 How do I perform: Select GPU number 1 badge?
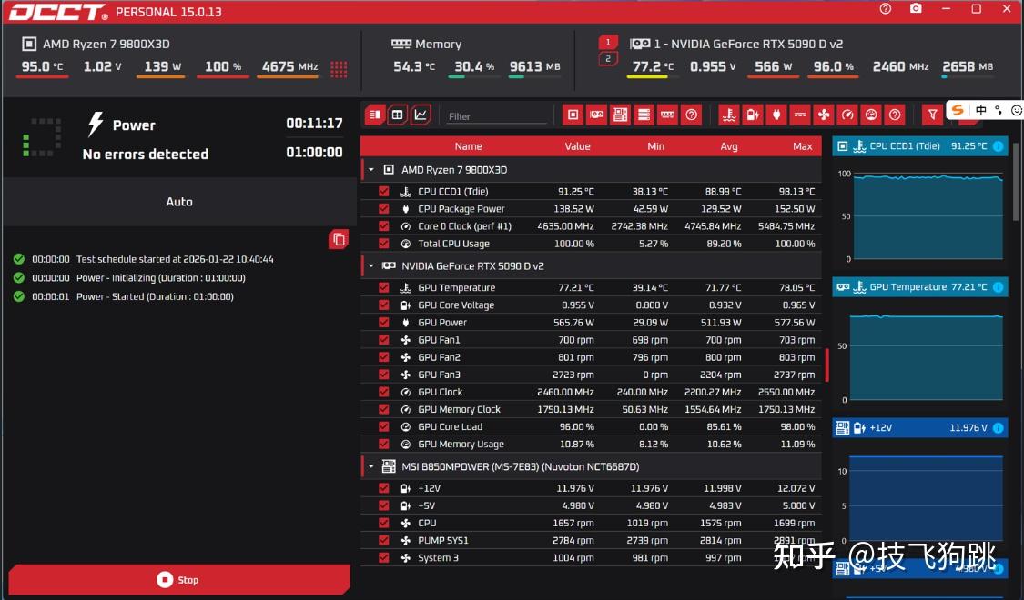[x=608, y=43]
